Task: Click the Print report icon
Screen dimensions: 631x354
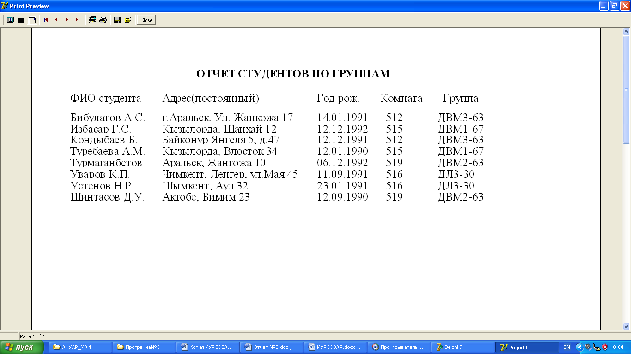Action: click(103, 20)
